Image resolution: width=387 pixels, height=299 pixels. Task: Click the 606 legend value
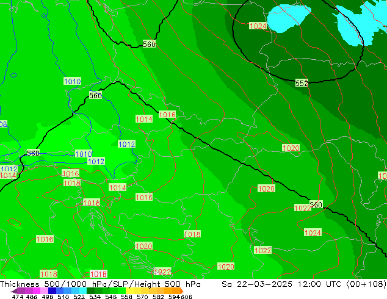pyautogui.click(x=186, y=297)
